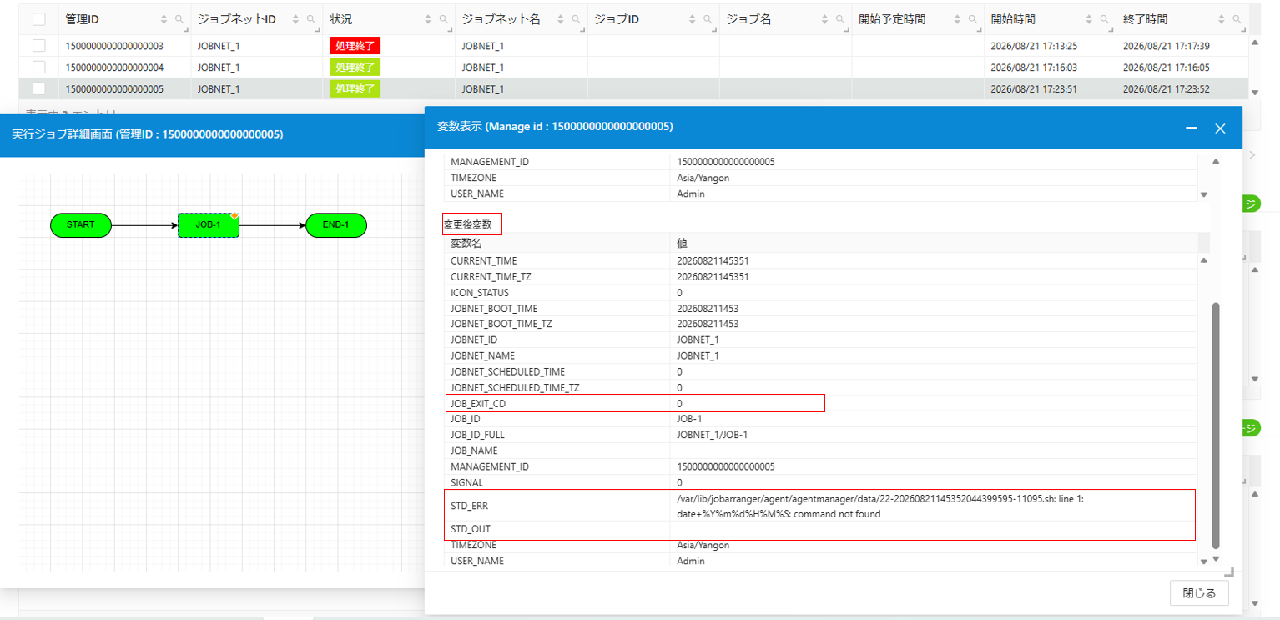
Task: Open search filter for ジョブID column
Action: click(708, 19)
